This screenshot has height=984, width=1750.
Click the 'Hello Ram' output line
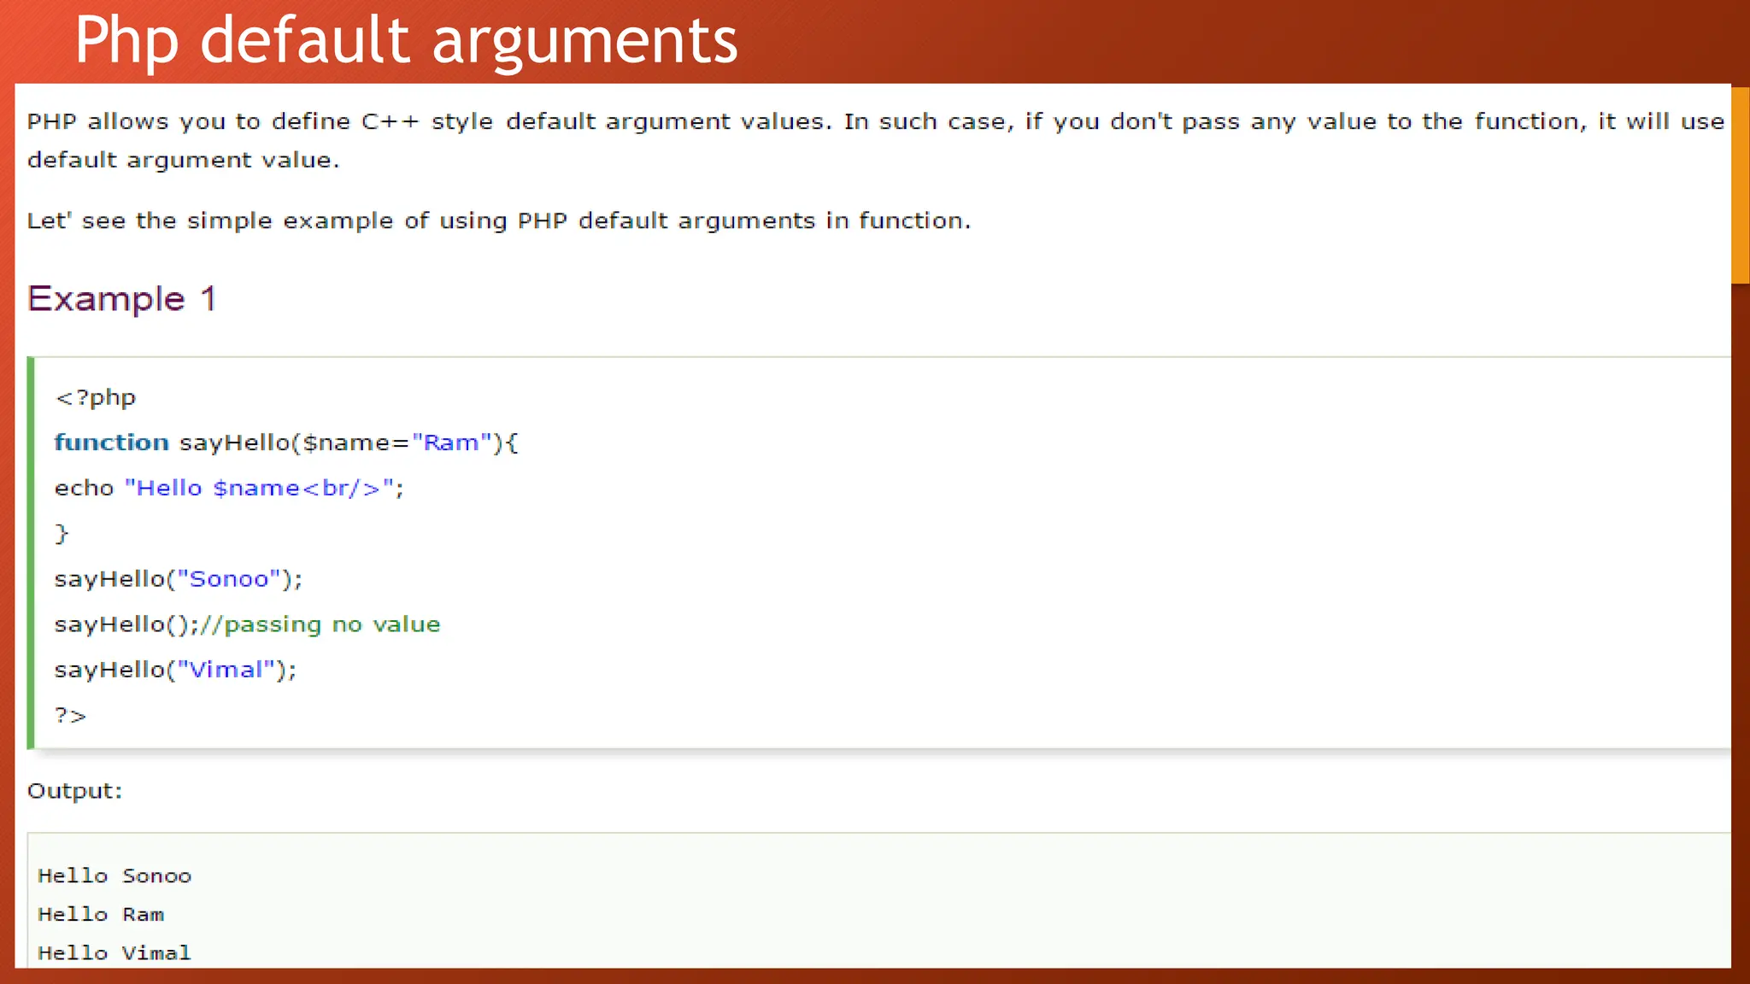pos(101,914)
